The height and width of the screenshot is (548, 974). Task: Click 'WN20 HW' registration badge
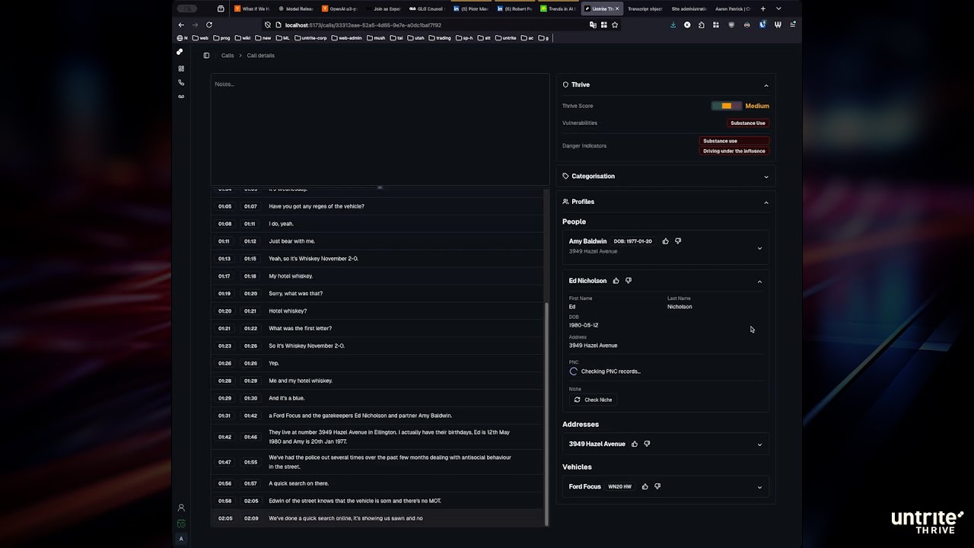coord(620,486)
